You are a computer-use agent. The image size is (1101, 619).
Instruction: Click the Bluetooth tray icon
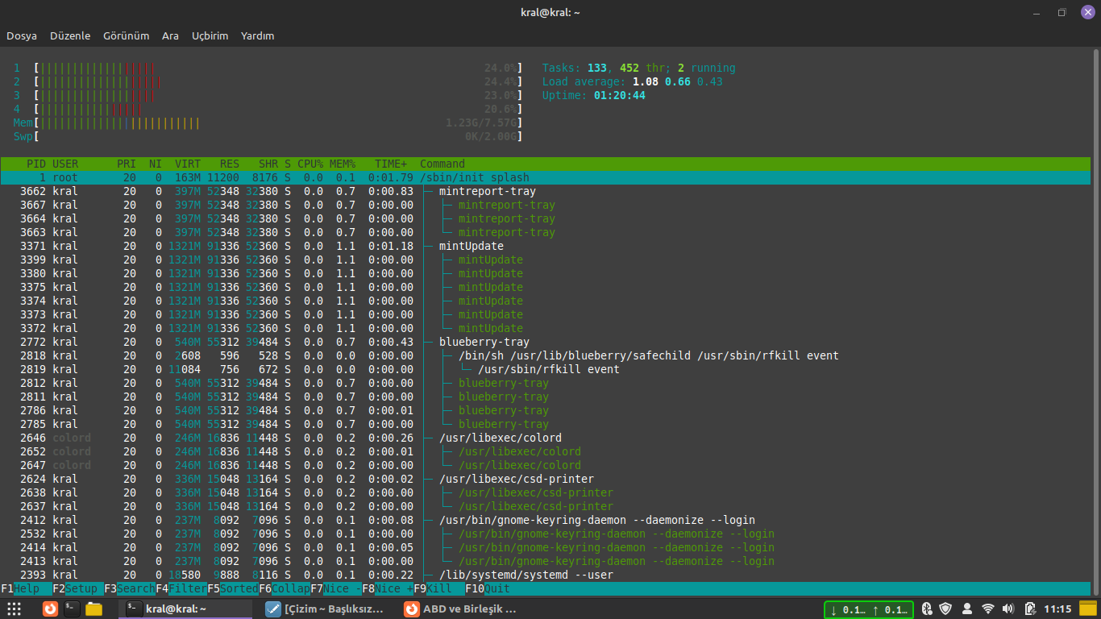pos(927,609)
